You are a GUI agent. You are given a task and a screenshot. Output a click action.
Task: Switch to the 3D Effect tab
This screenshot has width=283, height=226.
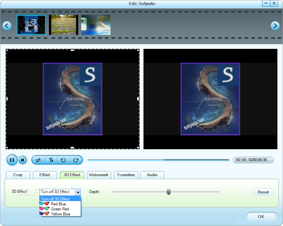[x=72, y=175]
